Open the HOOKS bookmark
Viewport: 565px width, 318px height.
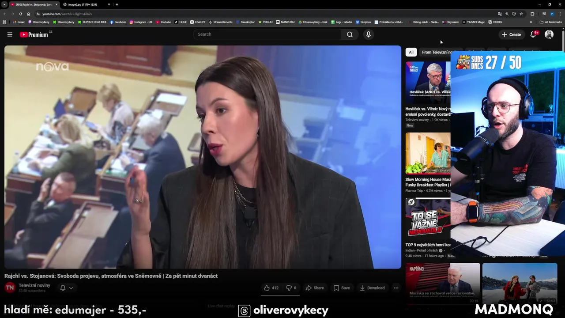[495, 22]
